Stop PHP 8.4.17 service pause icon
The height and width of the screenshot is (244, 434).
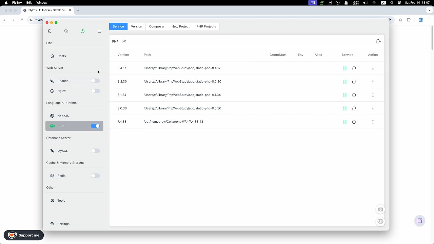pyautogui.click(x=345, y=68)
